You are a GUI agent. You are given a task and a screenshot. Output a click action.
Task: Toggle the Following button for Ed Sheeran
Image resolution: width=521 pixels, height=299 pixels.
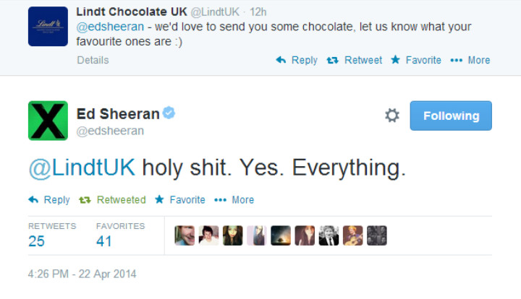pos(451,116)
